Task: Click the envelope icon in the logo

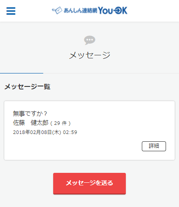Action: (x=58, y=10)
